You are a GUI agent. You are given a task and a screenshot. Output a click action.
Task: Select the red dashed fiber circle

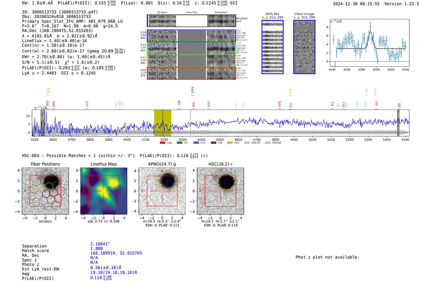(54, 193)
